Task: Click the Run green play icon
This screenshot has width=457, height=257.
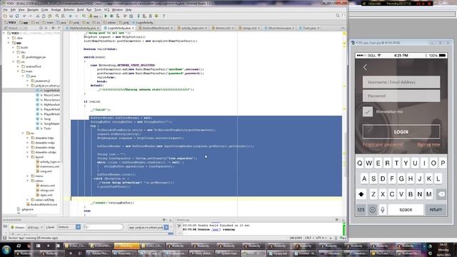Action: coord(106,16)
